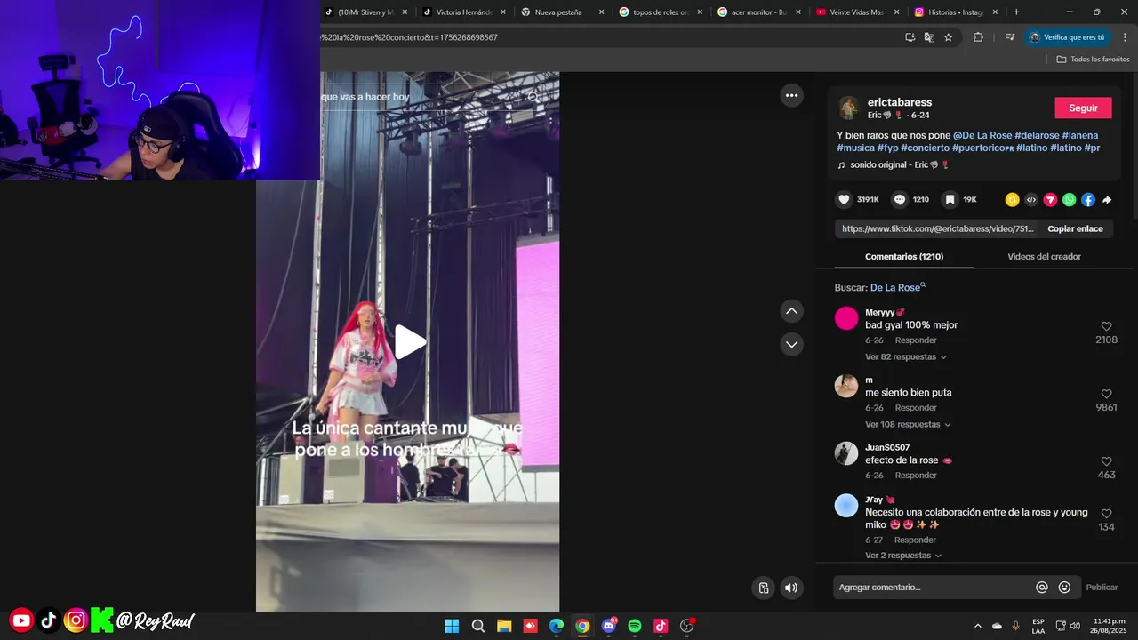The height and width of the screenshot is (640, 1138).
Task: Translate this page icon in address bar
Action: (929, 37)
